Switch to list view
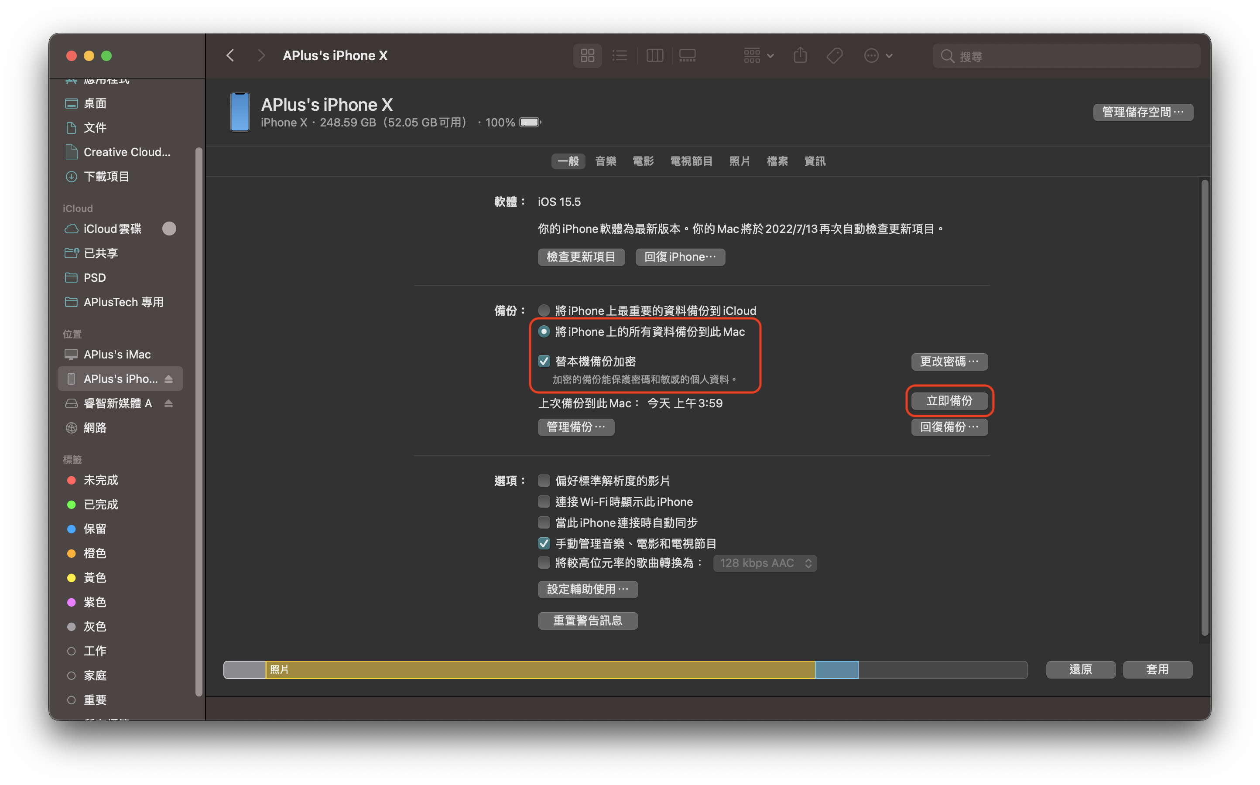Viewport: 1260px width, 785px height. pos(620,55)
